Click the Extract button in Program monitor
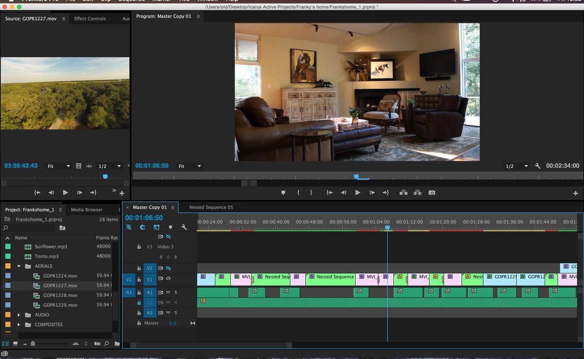Viewport: 584px width, 359px height. [x=418, y=193]
